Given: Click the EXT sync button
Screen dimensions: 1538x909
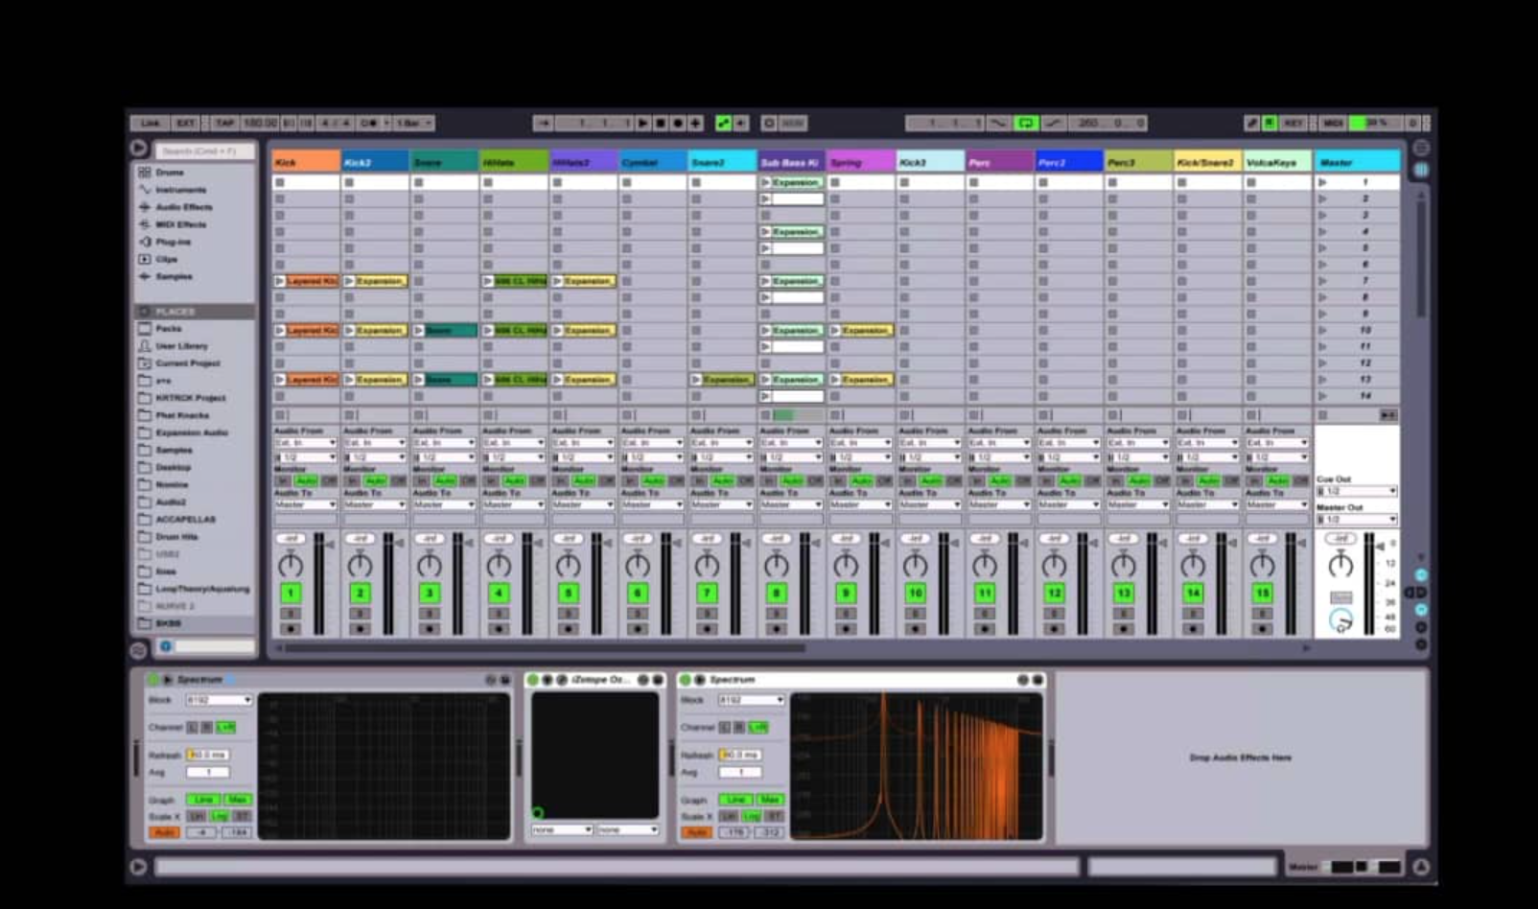Looking at the screenshot, I should pos(186,123).
